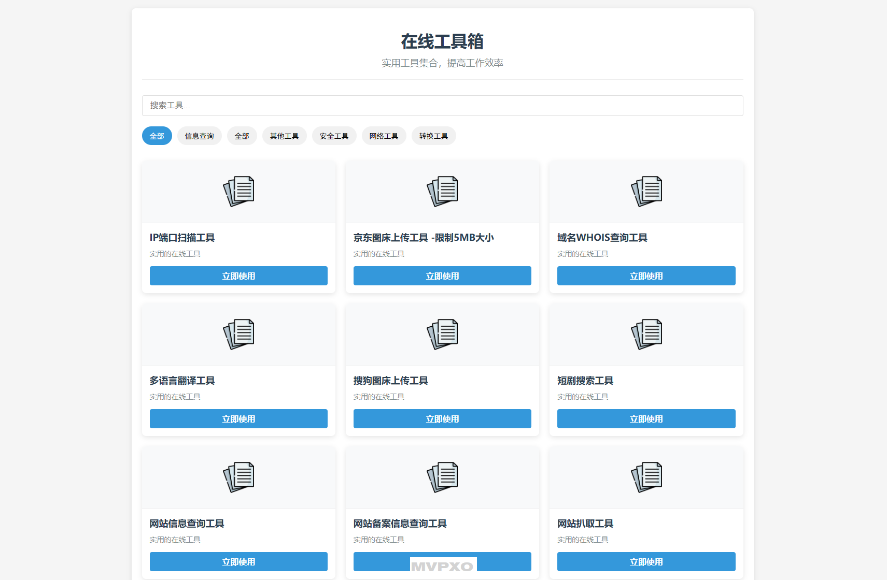
Task: Filter tools by 转换工具
Action: click(434, 136)
